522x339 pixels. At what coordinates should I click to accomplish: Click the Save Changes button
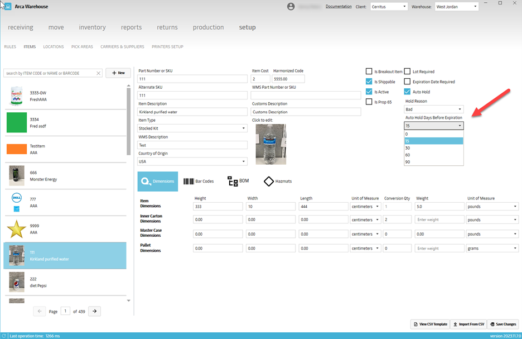[x=503, y=324]
